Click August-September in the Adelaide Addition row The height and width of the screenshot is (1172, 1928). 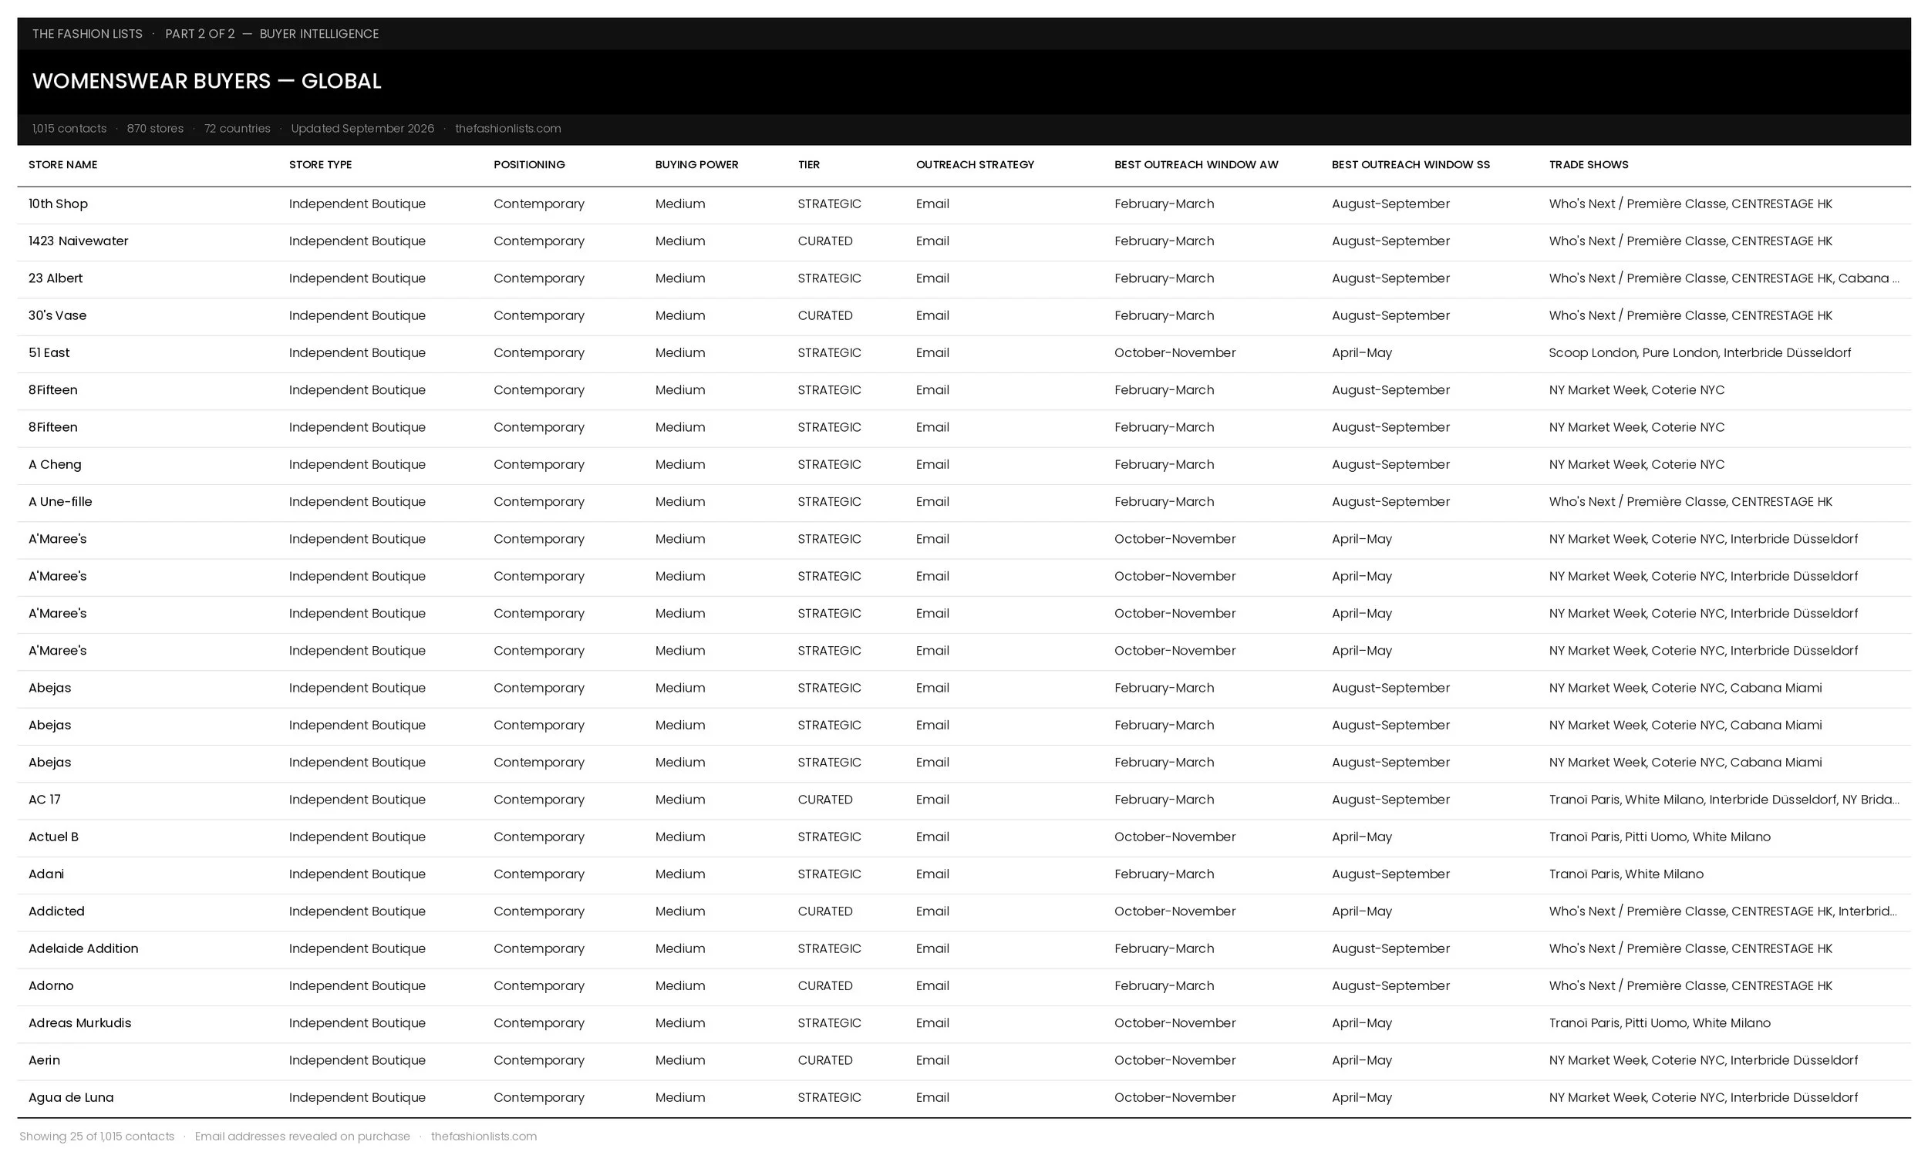(1390, 948)
